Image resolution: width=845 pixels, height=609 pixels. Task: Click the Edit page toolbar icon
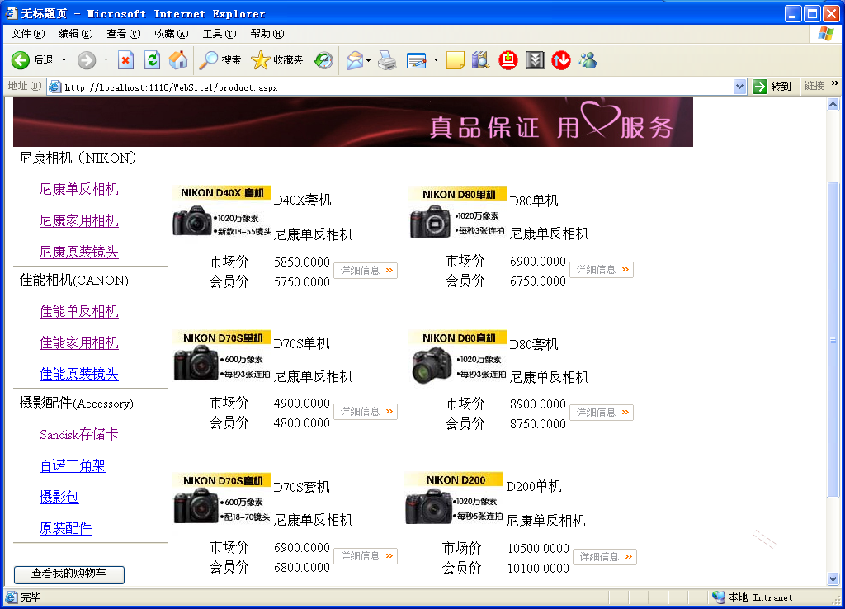[x=417, y=59]
